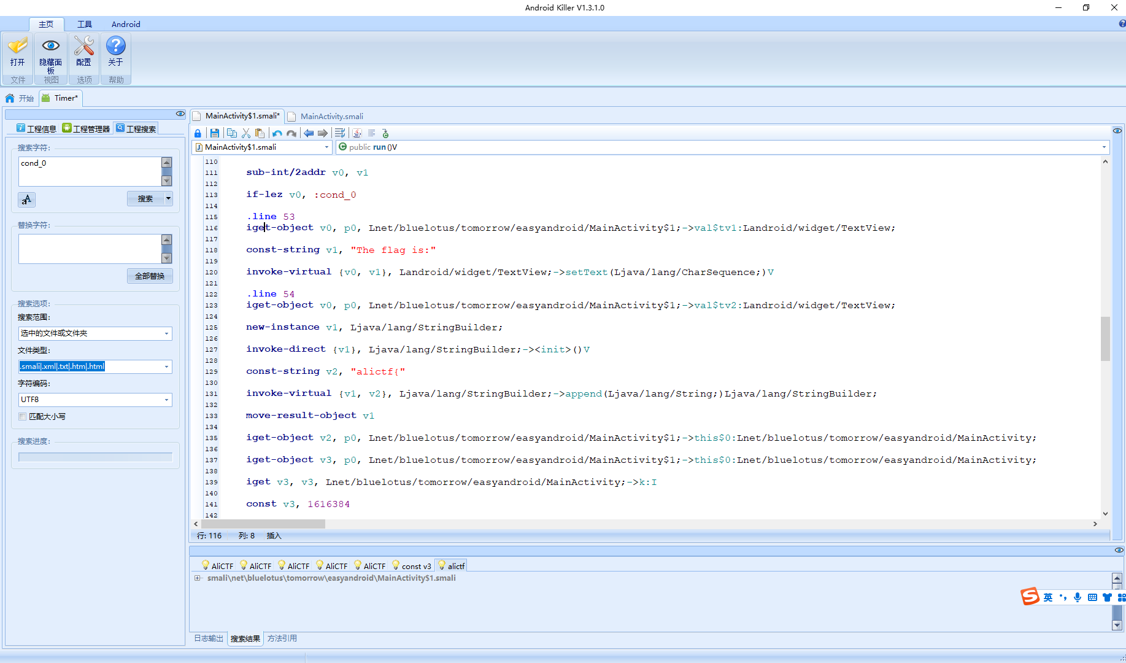The image size is (1126, 663).
Task: Click the scissors cut icon
Action: pos(246,133)
